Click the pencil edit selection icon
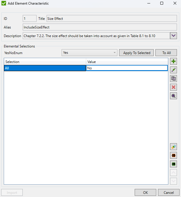This screenshot has width=181, height=197. (x=174, y=70)
